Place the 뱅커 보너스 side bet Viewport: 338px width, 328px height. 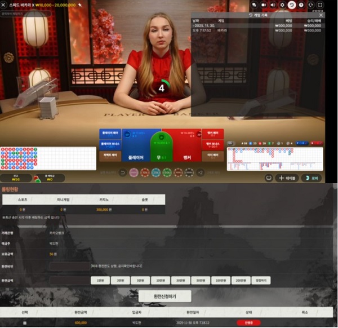click(x=213, y=145)
